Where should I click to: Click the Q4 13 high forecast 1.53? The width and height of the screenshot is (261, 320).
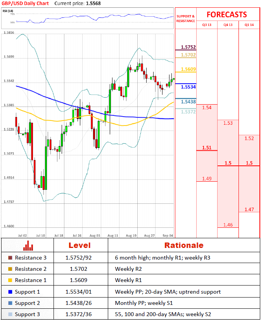228,123
